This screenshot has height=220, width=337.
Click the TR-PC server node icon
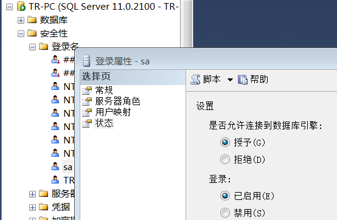tap(21, 7)
